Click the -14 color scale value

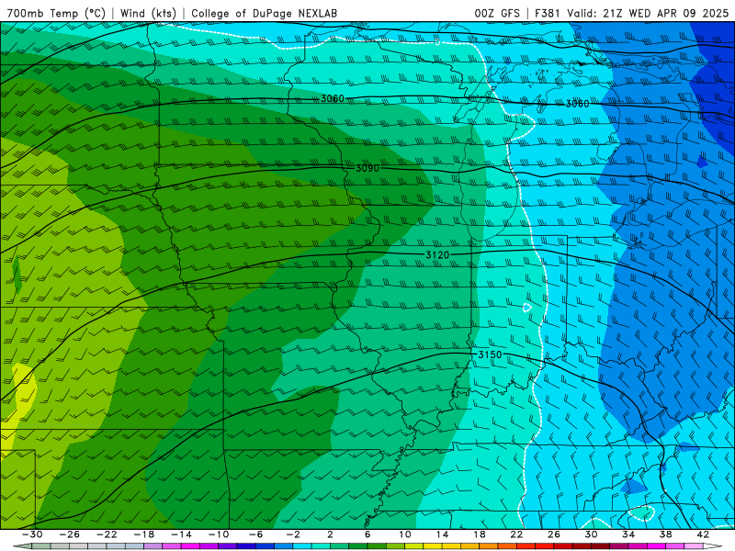[181, 534]
